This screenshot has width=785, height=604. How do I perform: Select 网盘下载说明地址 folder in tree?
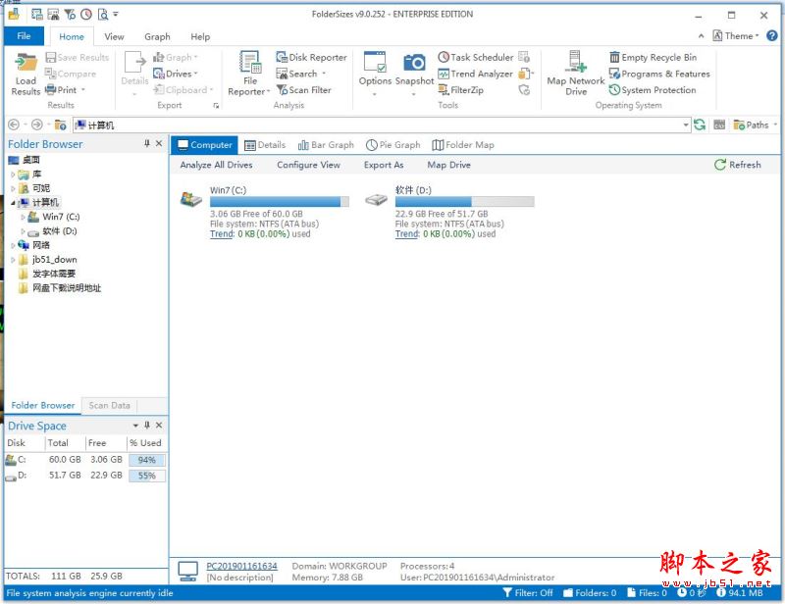pyautogui.click(x=67, y=287)
